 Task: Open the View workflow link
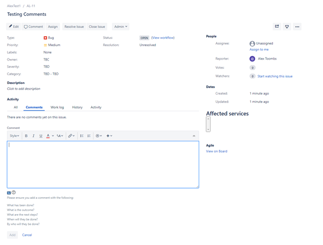point(163,38)
